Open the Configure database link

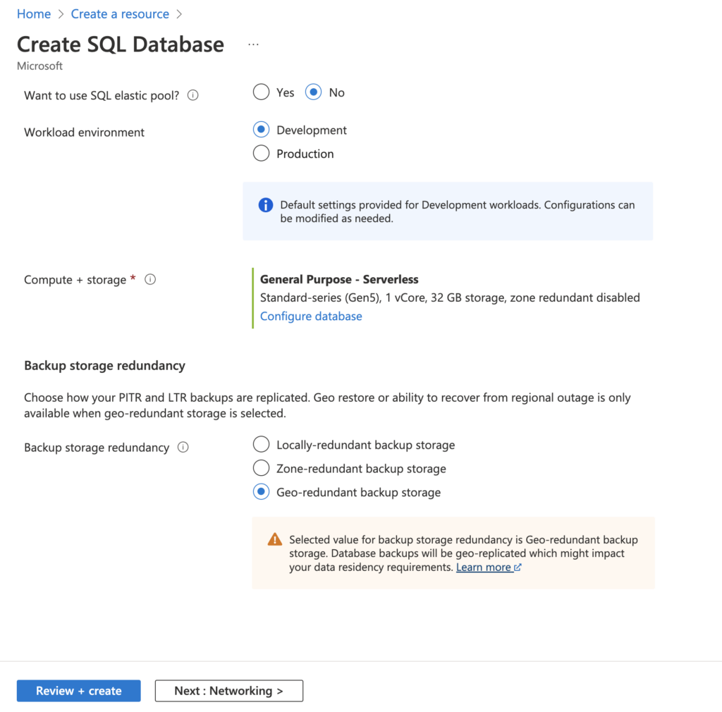coord(311,316)
